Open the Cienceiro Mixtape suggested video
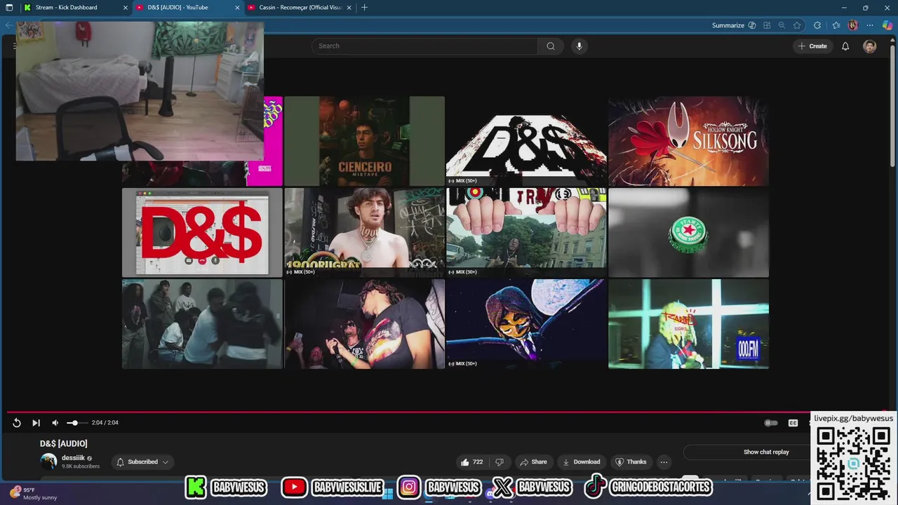Image resolution: width=898 pixels, height=505 pixels. click(364, 141)
